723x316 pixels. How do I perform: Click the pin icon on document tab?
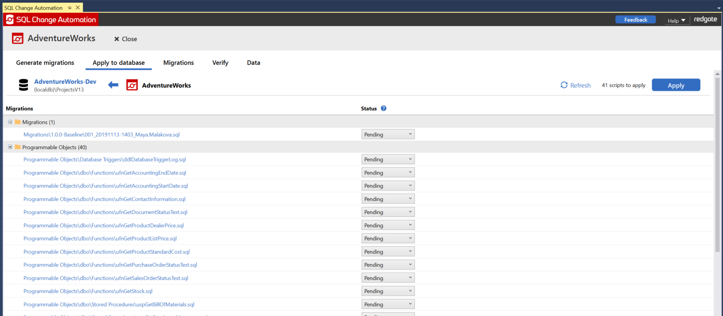tap(70, 8)
